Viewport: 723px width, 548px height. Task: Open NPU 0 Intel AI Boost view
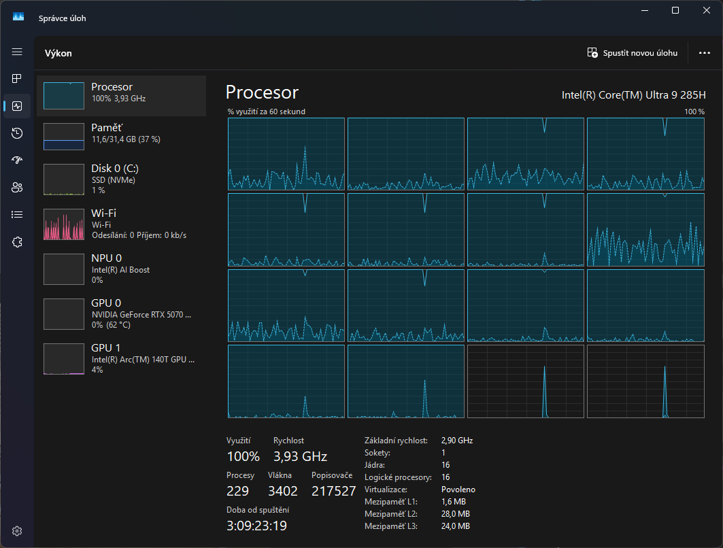pyautogui.click(x=121, y=269)
